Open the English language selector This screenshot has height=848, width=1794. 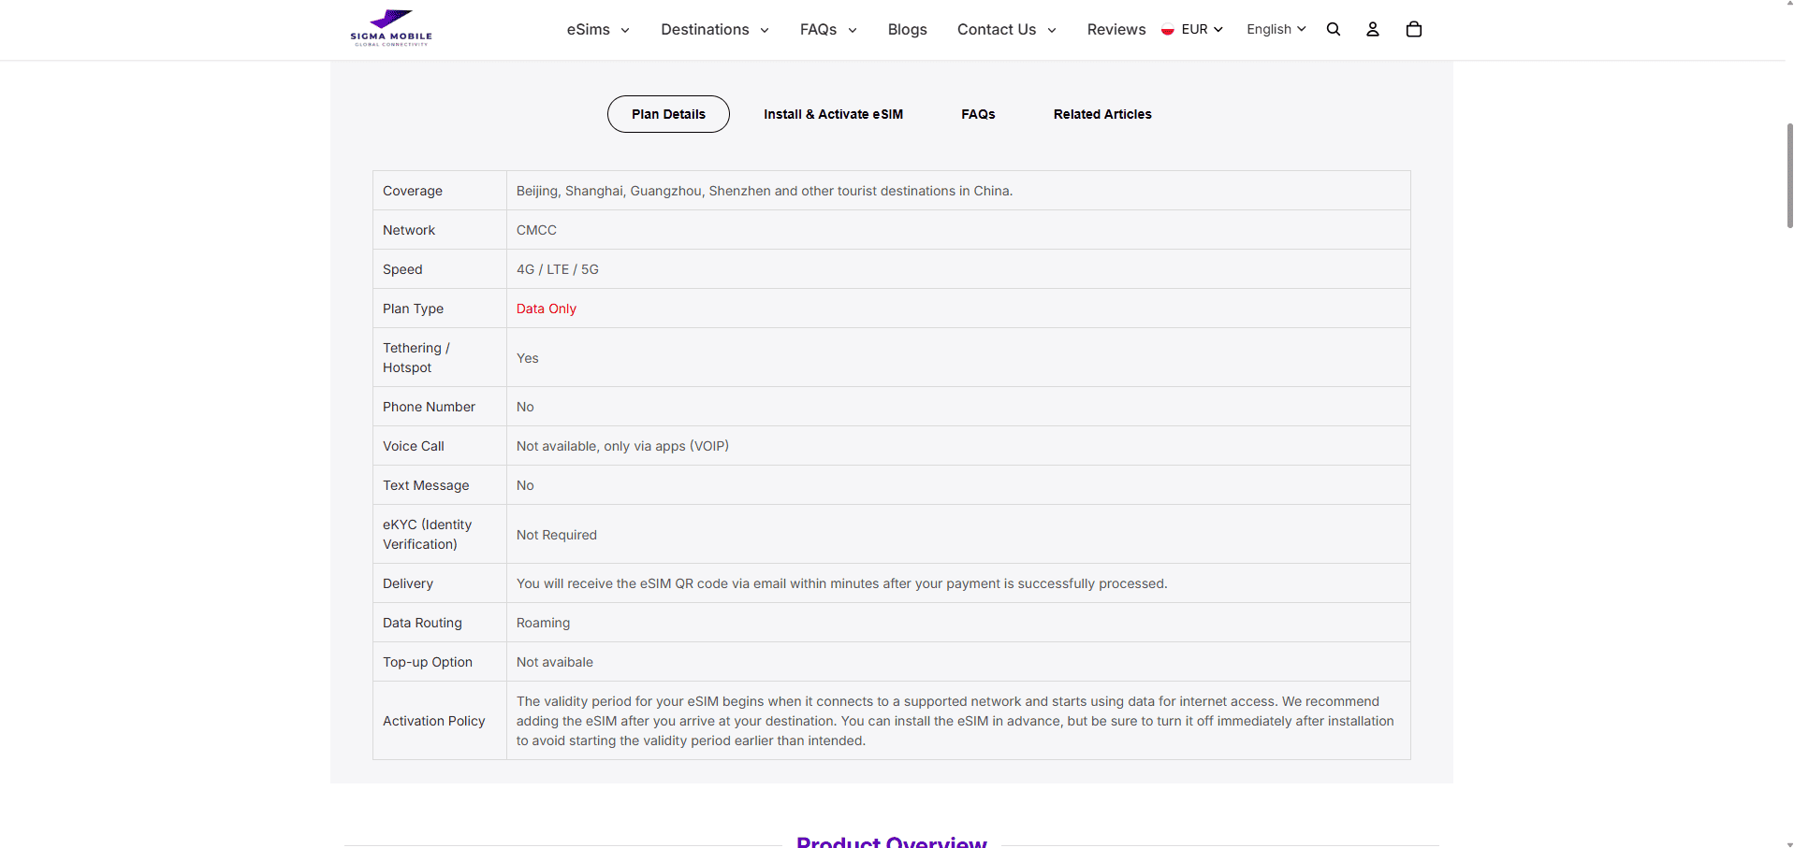point(1276,30)
